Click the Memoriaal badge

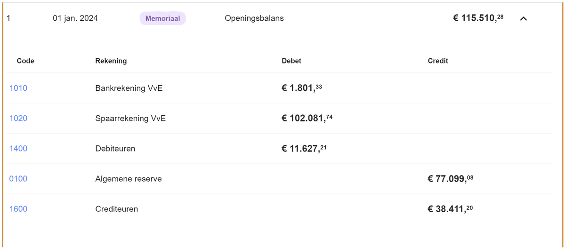[162, 18]
